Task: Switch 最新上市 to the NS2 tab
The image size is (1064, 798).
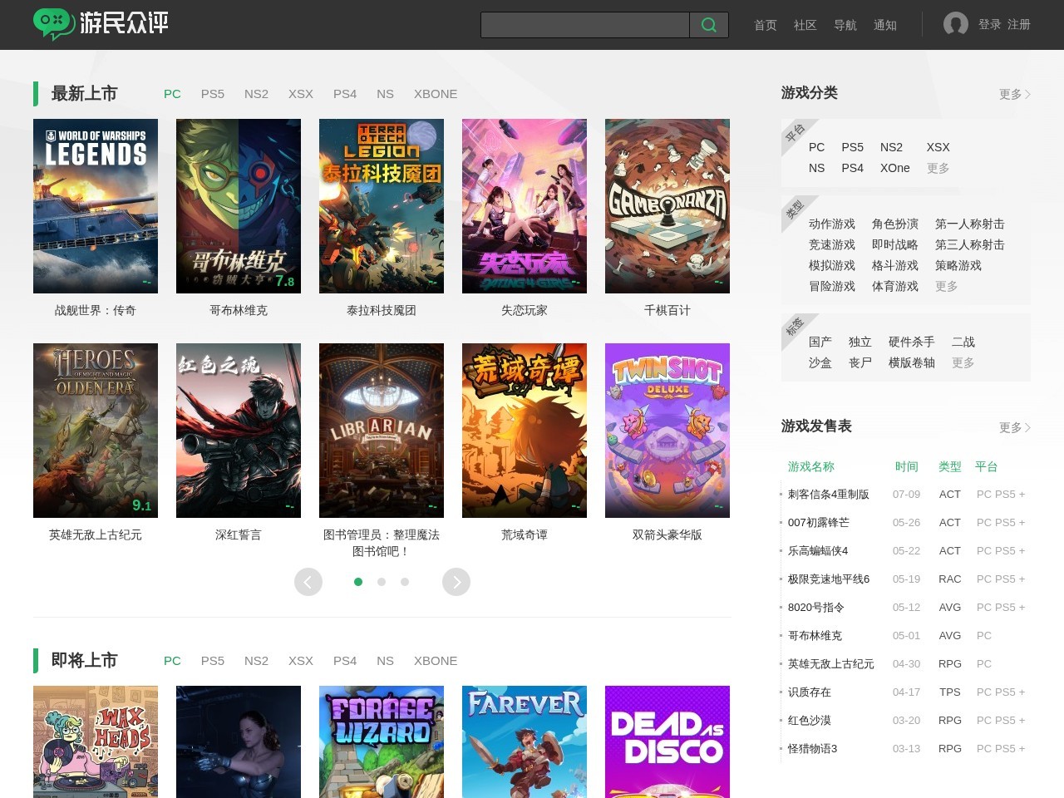Action: pyautogui.click(x=256, y=94)
